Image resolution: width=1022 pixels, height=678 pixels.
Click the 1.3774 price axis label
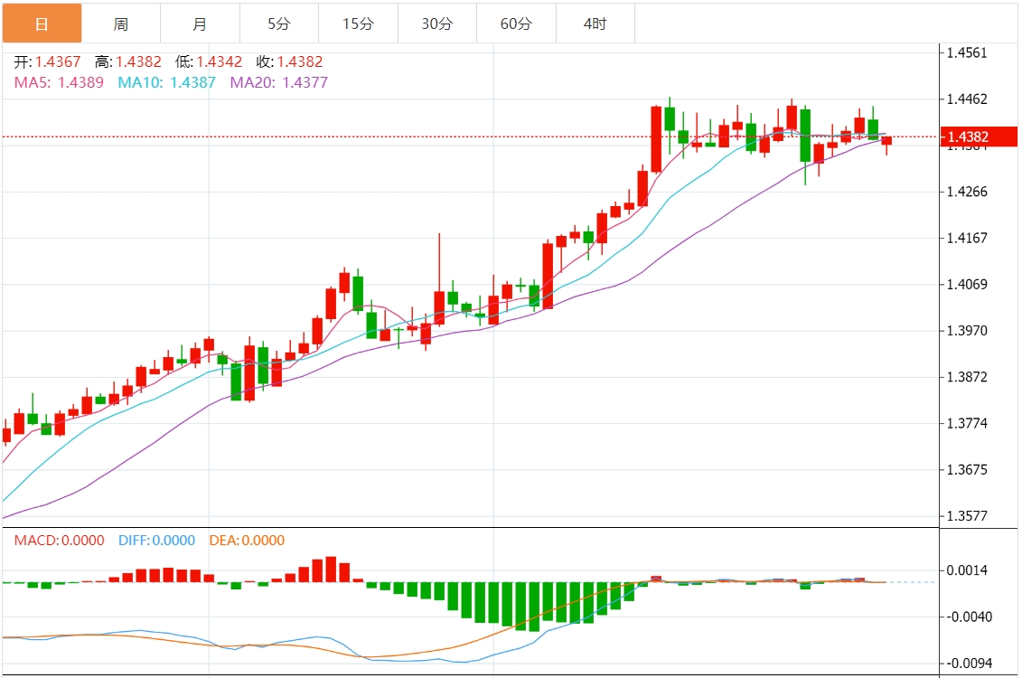(967, 423)
